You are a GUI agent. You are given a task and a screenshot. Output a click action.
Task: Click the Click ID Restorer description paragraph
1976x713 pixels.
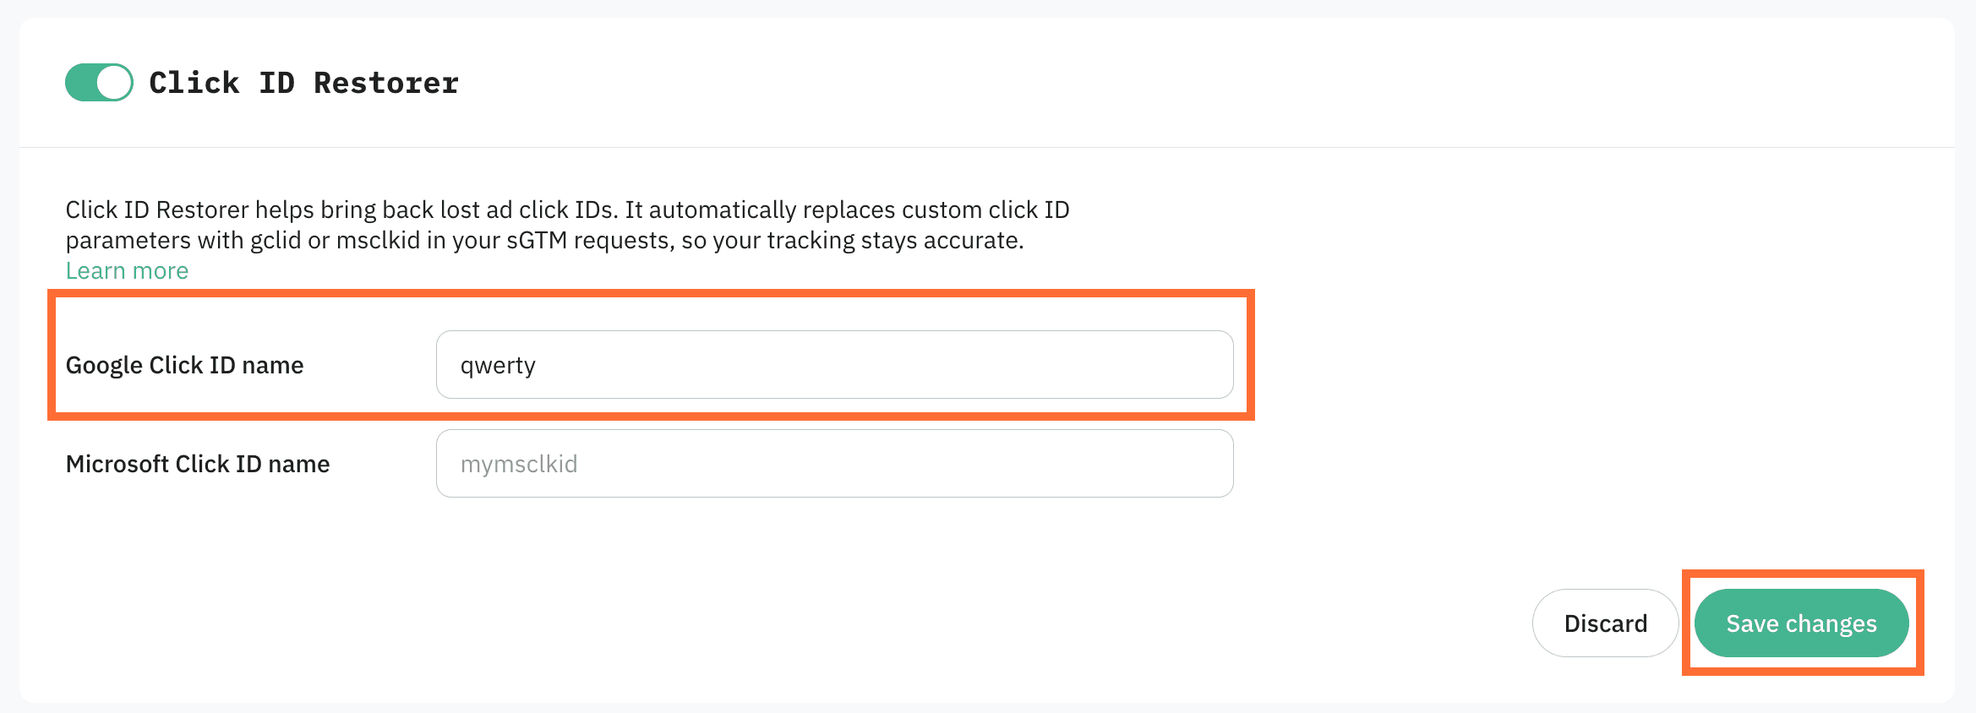(566, 225)
